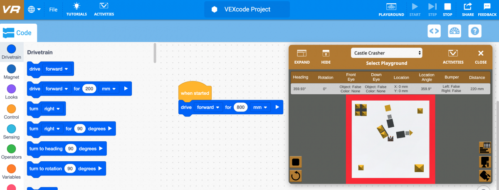
Task: Open the Playground window icon
Action: point(391,9)
